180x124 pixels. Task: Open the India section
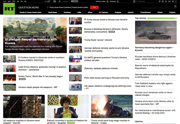tap(79, 12)
